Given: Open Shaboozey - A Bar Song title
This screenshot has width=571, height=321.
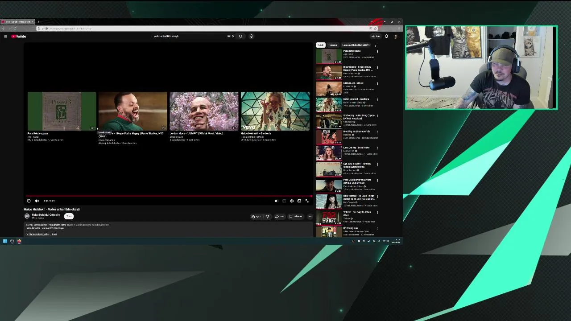Looking at the screenshot, I should pyautogui.click(x=359, y=117).
